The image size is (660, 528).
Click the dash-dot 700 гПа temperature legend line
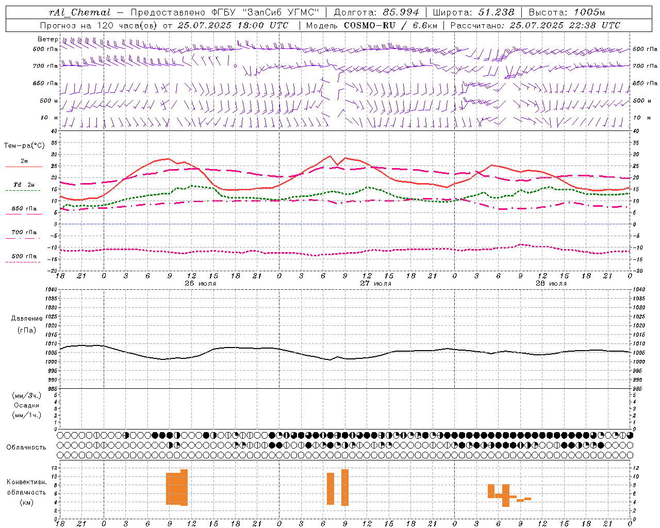[x=23, y=238]
